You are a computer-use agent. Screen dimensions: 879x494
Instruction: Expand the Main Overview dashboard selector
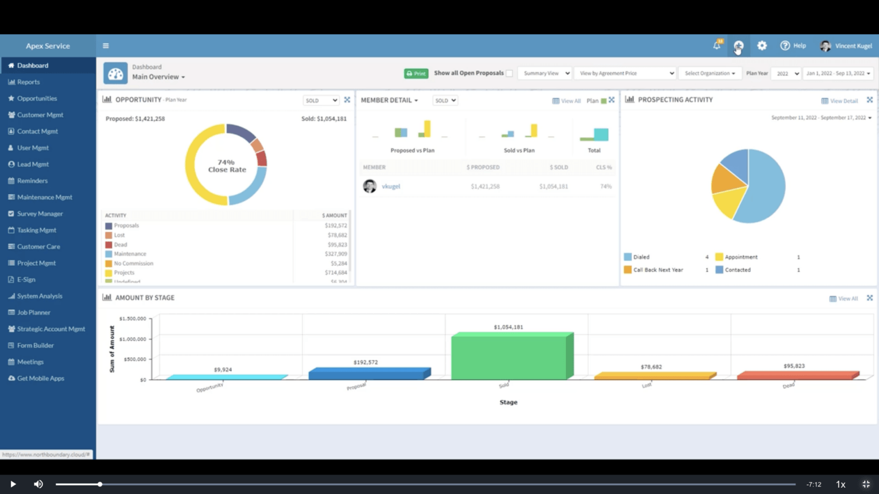tap(159, 77)
